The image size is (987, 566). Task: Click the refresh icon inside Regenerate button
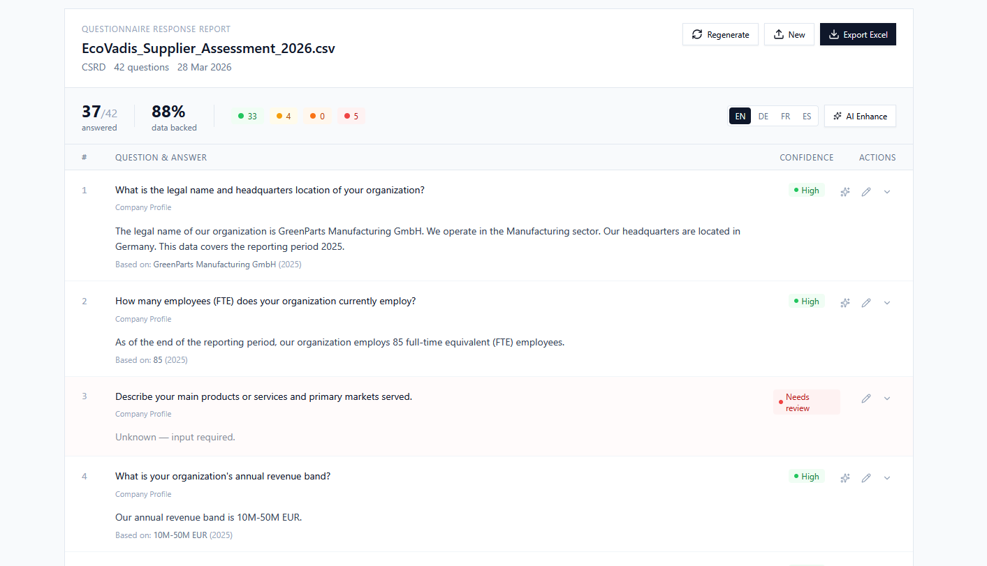[696, 33]
